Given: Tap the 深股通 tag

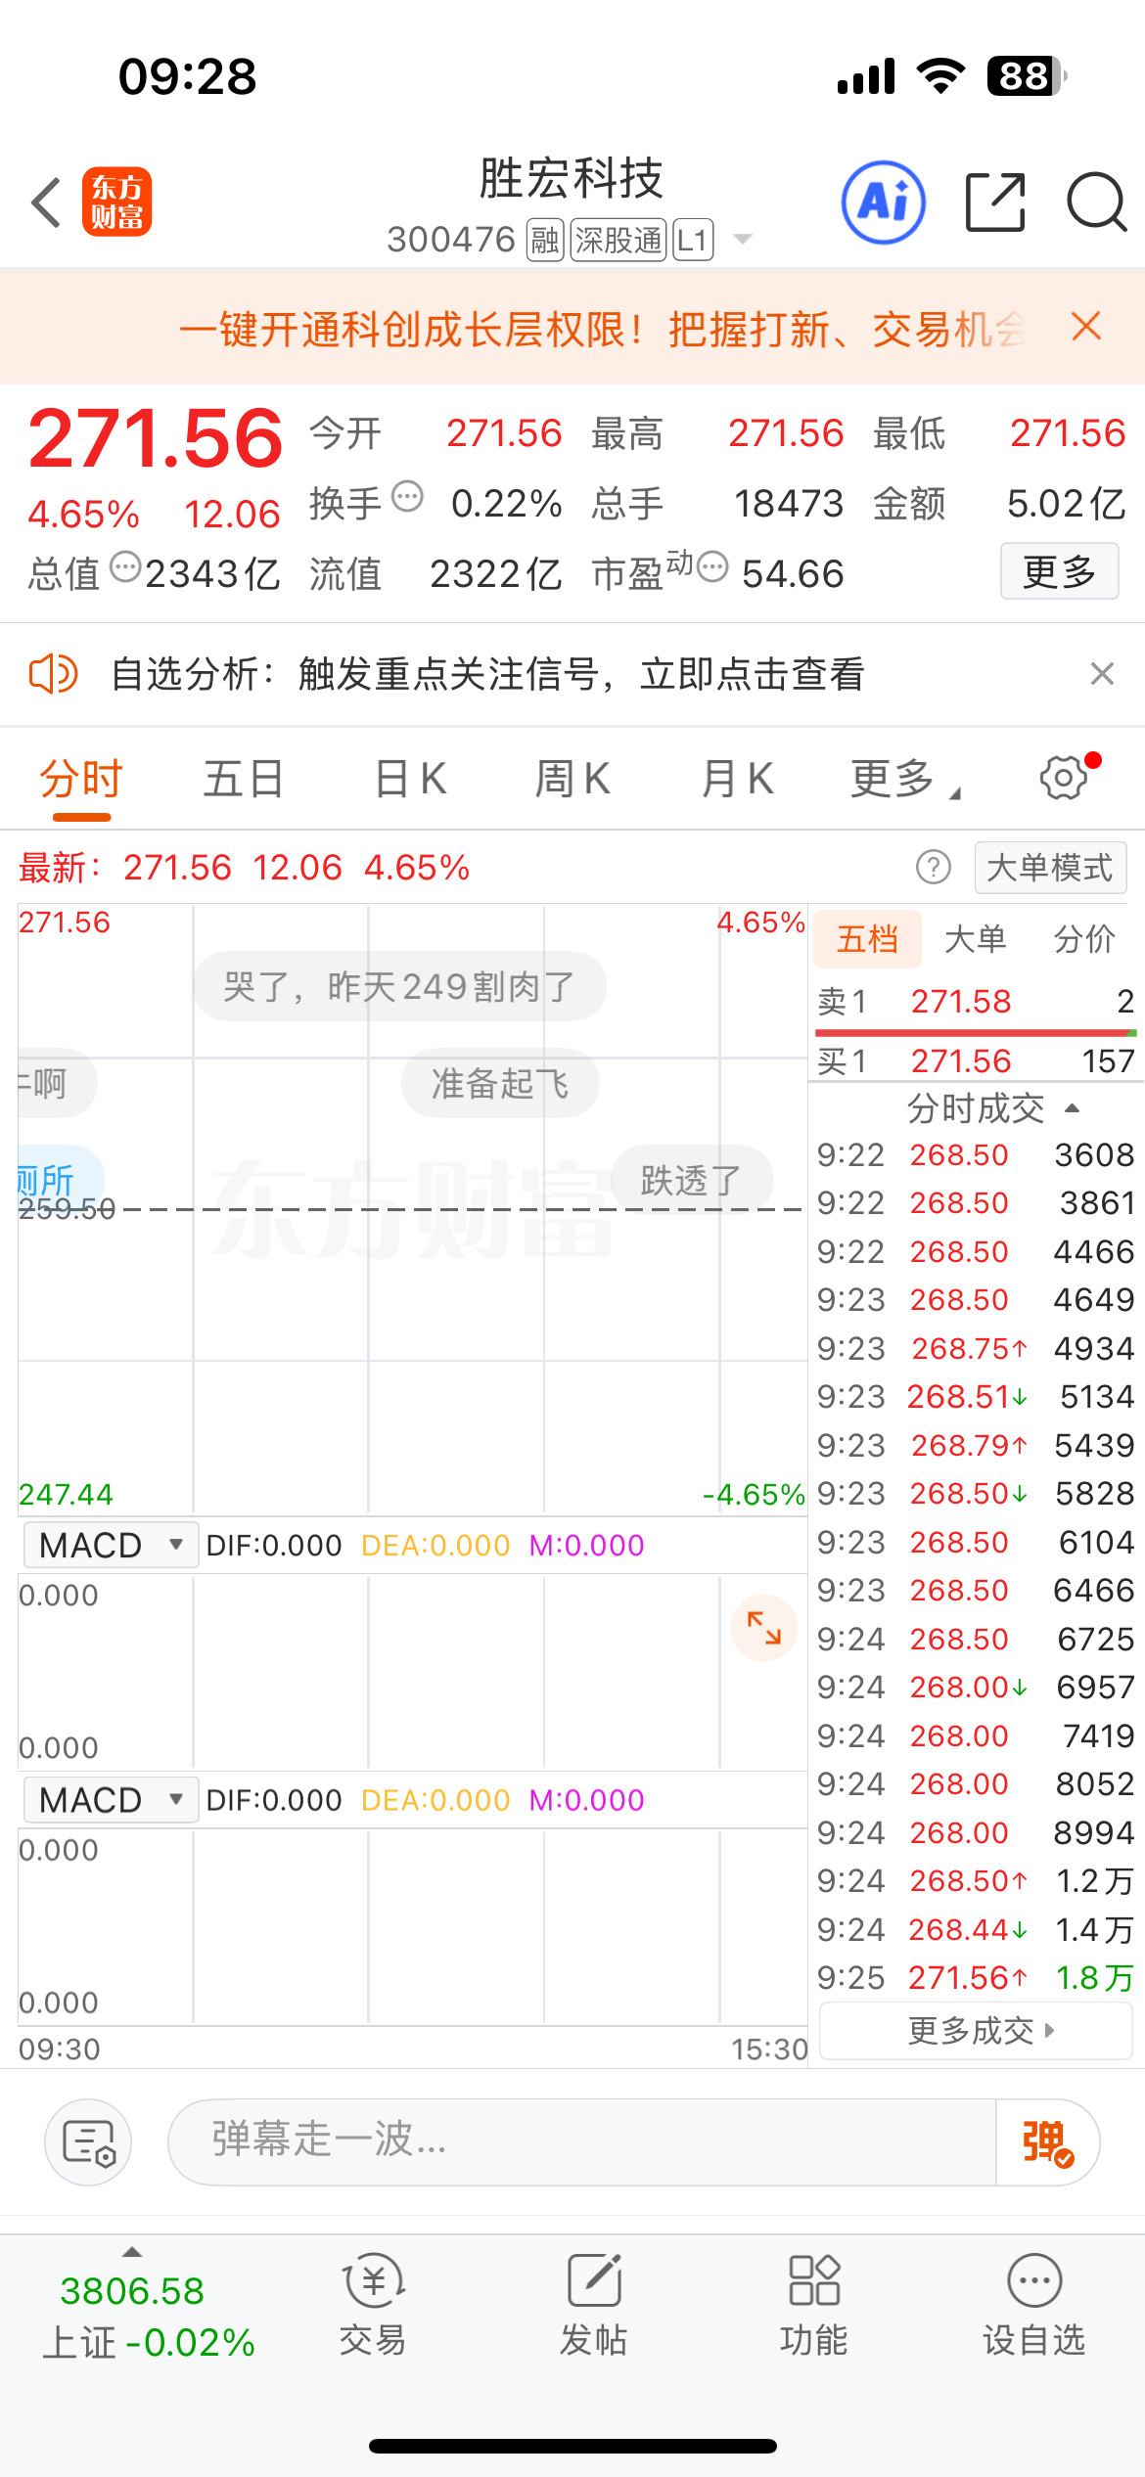Looking at the screenshot, I should 618,240.
